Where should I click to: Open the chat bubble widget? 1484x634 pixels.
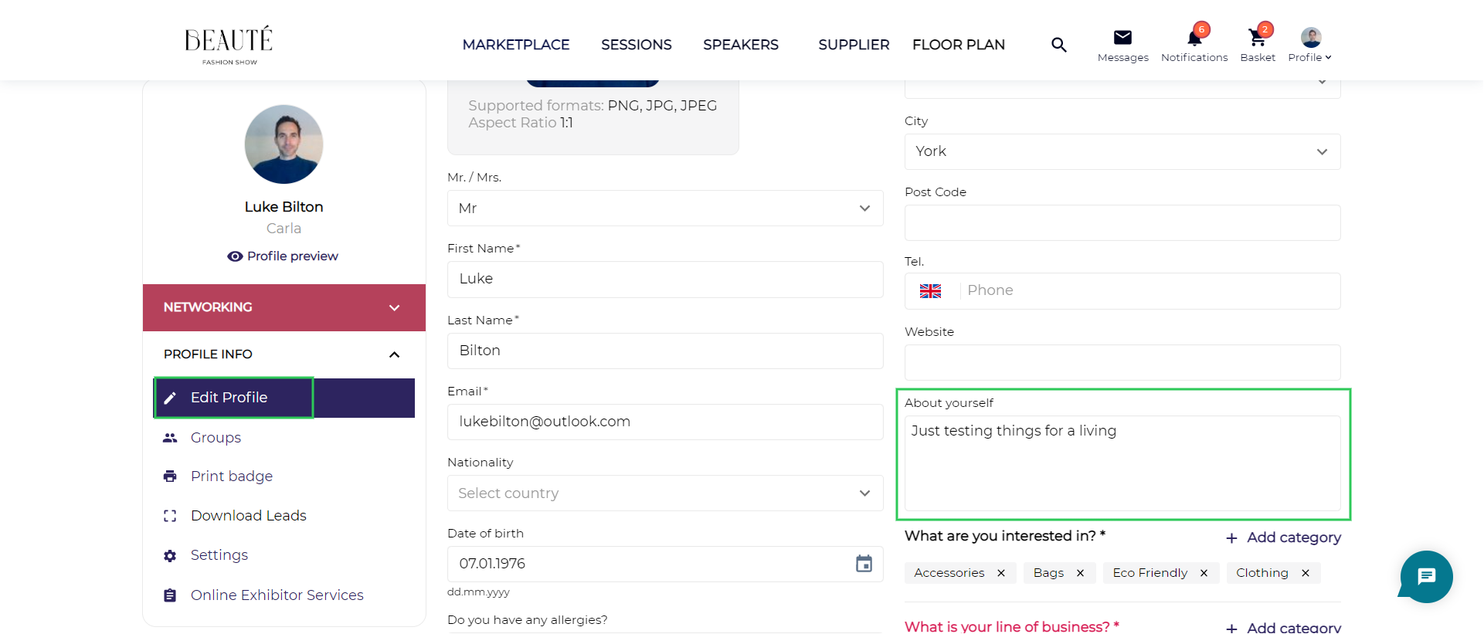point(1426,577)
